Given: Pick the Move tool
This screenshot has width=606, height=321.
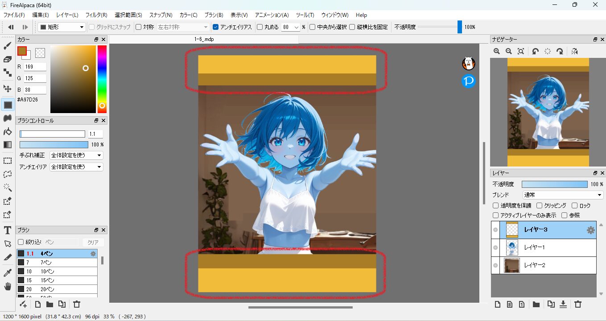Looking at the screenshot, I should pos(8,89).
